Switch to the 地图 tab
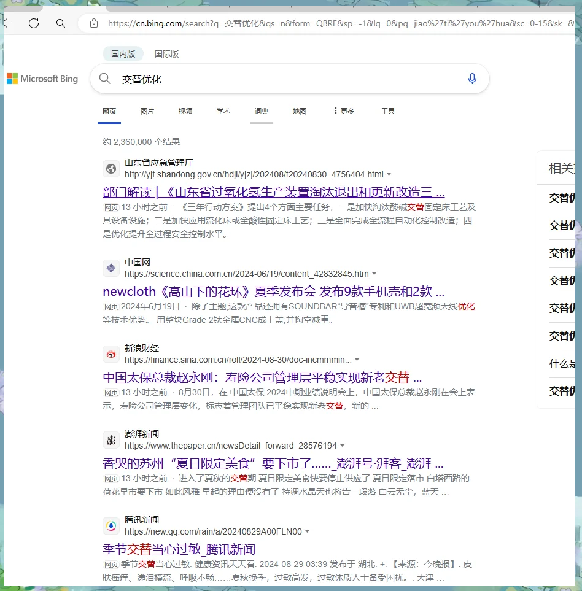The width and height of the screenshot is (582, 591). click(300, 111)
